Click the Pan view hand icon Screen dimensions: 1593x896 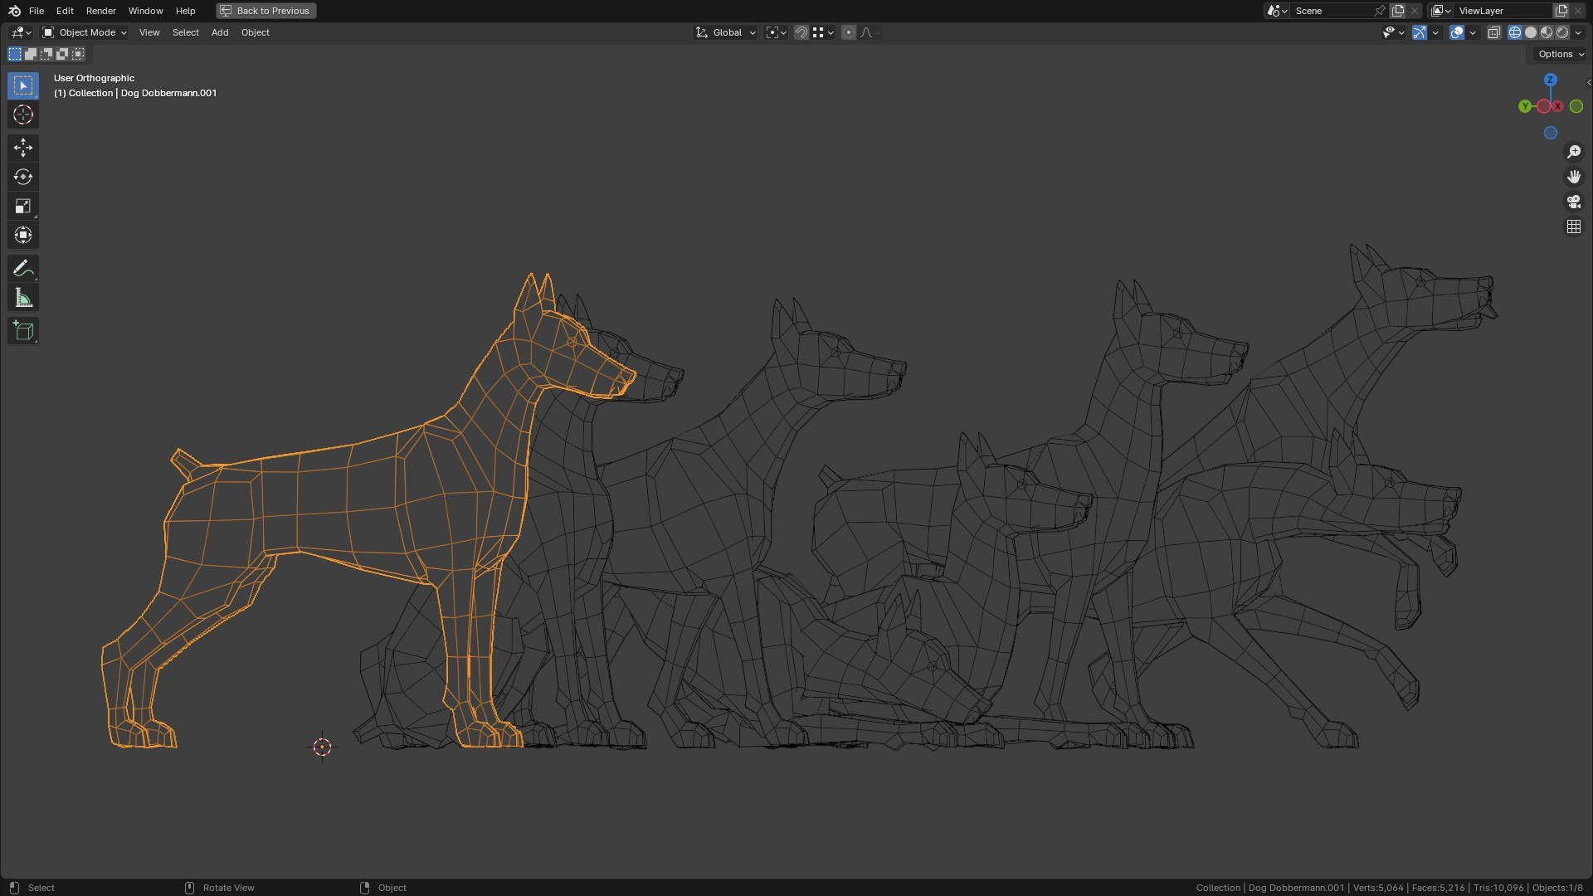[x=1573, y=177]
